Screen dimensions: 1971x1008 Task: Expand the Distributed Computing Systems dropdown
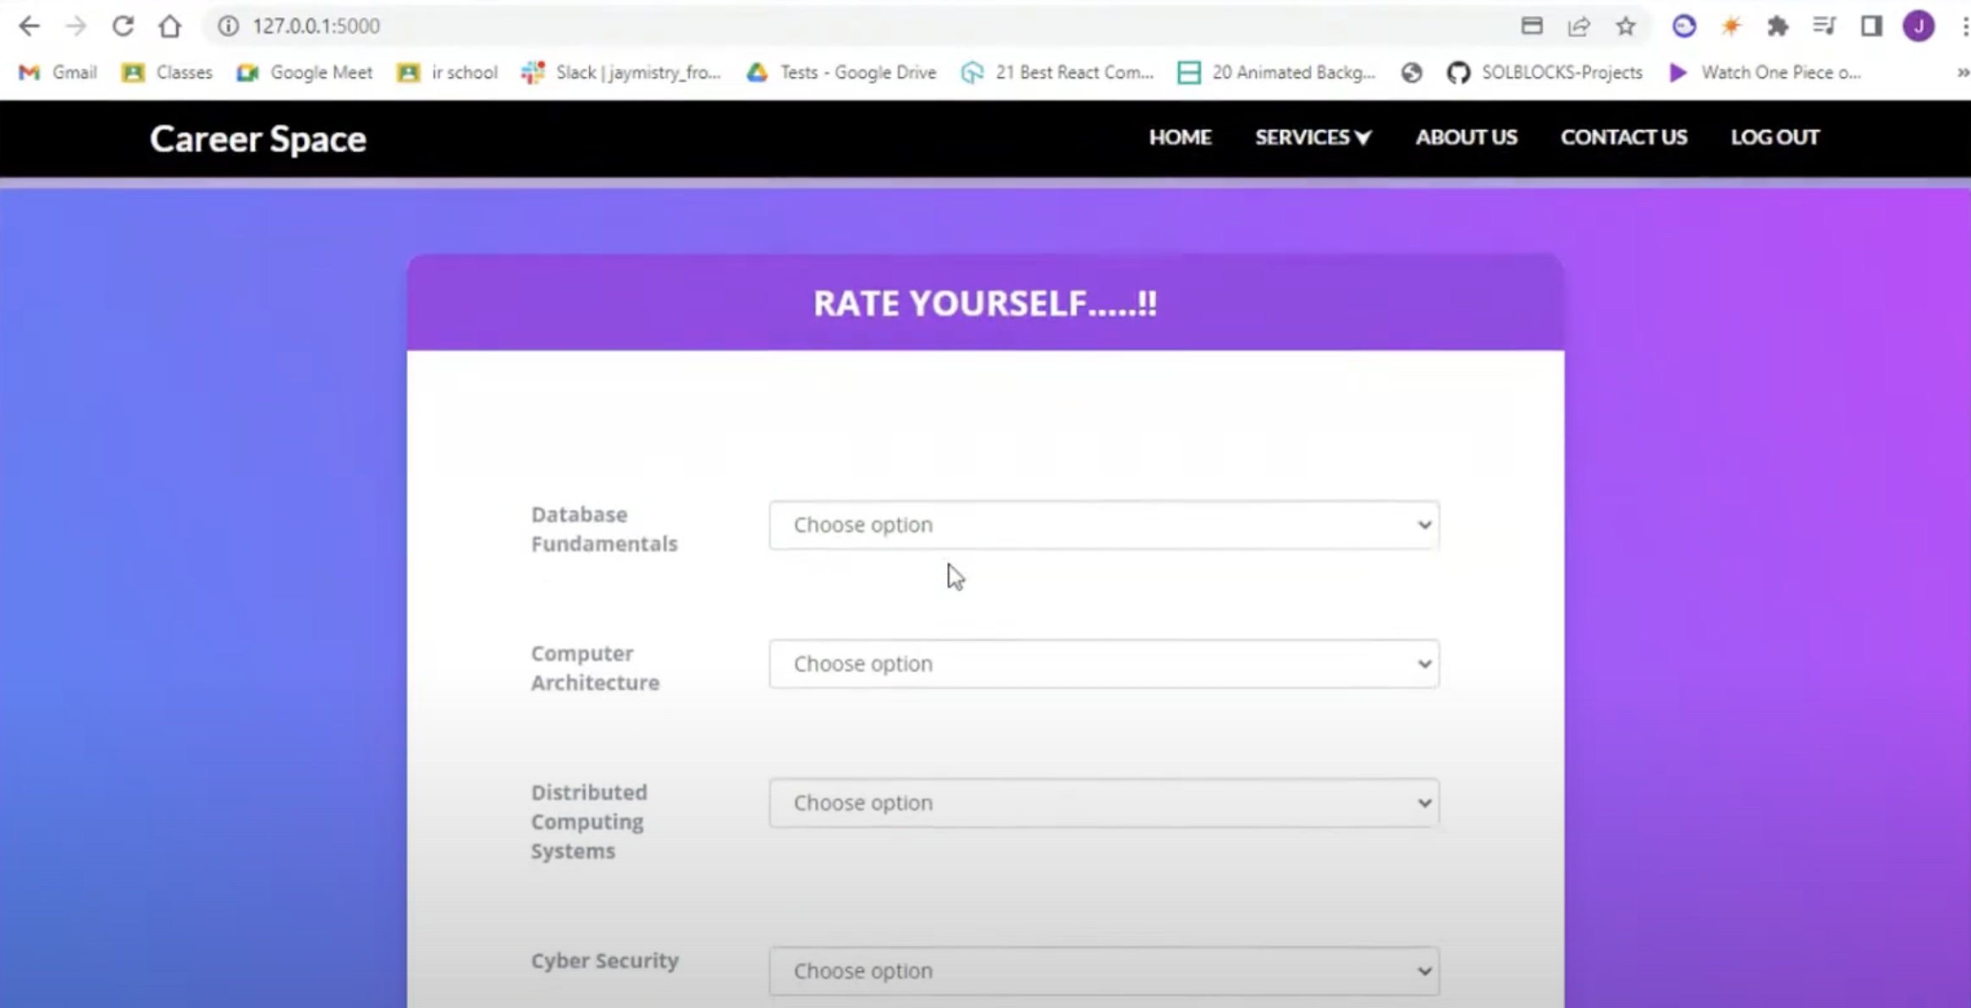coord(1104,803)
